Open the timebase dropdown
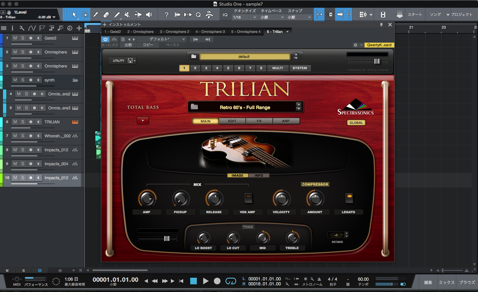This screenshot has height=292, width=478. coord(272,17)
